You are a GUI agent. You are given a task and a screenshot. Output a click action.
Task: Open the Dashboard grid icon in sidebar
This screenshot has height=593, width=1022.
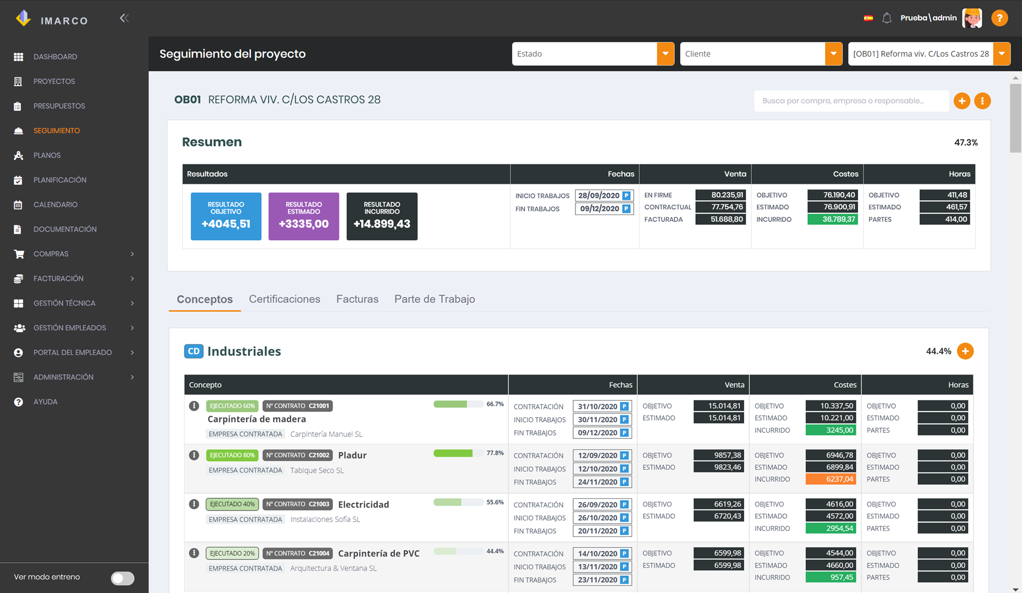coord(18,57)
